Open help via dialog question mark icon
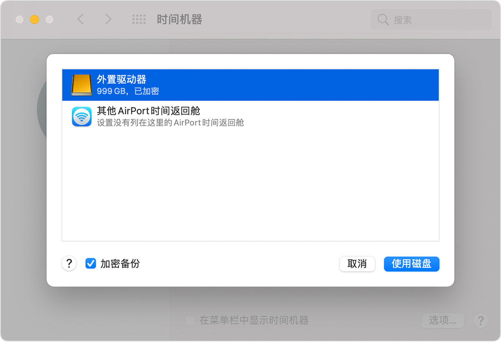This screenshot has width=501, height=342. (69, 264)
